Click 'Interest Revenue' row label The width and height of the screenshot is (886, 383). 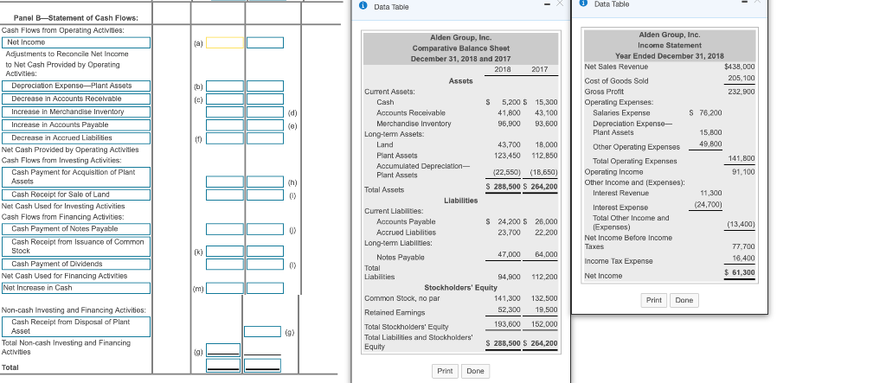pos(617,193)
